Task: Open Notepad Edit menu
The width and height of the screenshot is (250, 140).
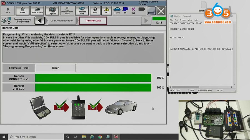Action: pyautogui.click(x=176, y=20)
